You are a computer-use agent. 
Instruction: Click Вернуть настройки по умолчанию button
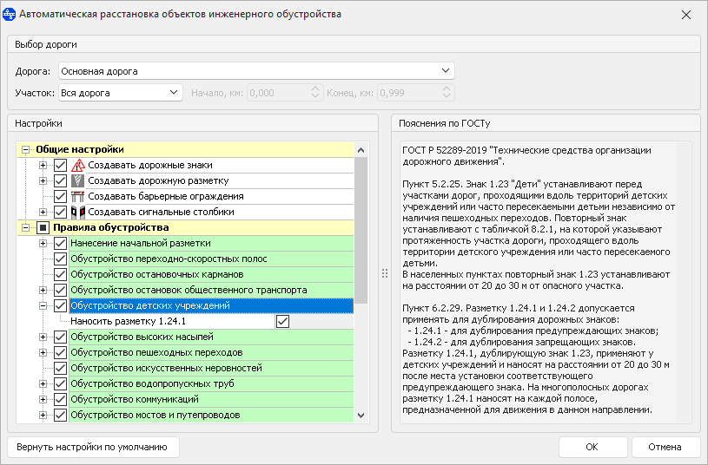93,447
